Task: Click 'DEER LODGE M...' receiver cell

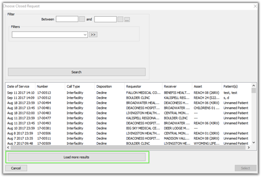Action: click(177, 128)
